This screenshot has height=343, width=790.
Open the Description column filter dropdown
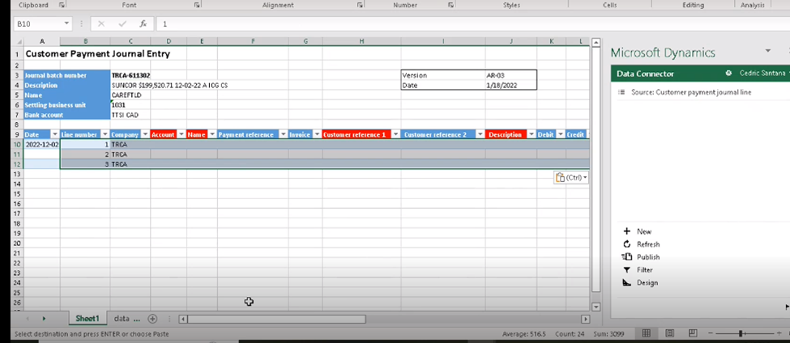[x=531, y=134]
